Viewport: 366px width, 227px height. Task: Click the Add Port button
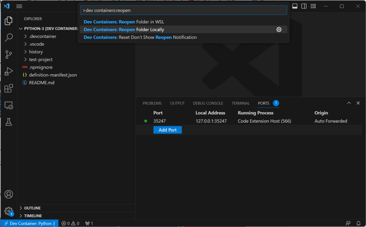[x=168, y=130]
